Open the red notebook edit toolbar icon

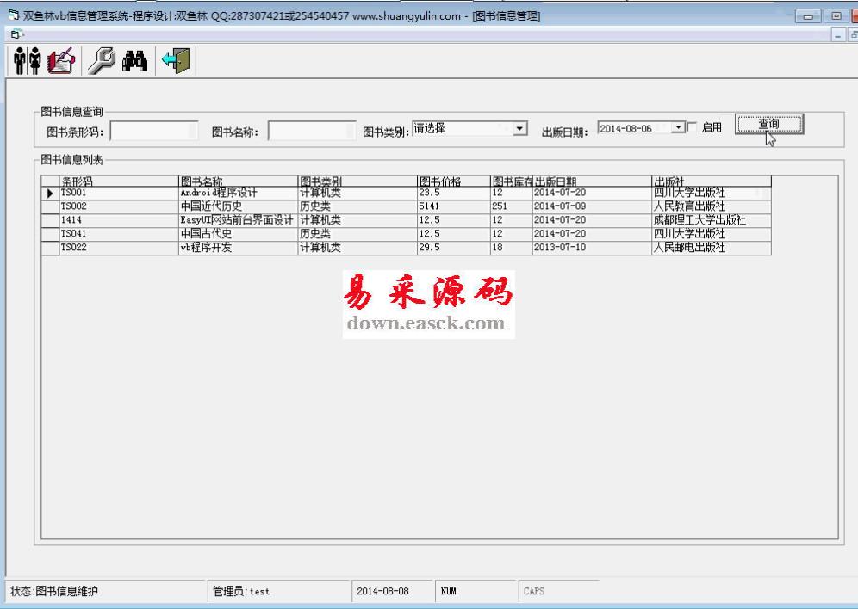pyautogui.click(x=61, y=60)
